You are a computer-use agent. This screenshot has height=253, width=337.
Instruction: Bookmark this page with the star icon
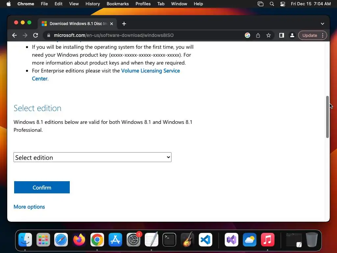[269, 35]
